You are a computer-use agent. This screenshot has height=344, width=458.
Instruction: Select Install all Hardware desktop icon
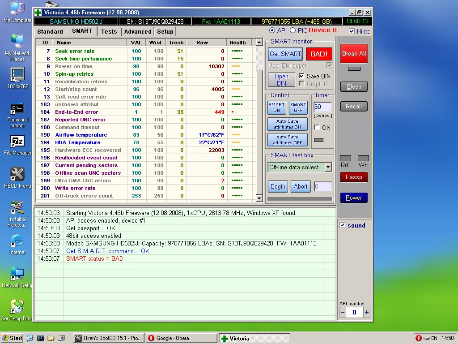tap(17, 215)
